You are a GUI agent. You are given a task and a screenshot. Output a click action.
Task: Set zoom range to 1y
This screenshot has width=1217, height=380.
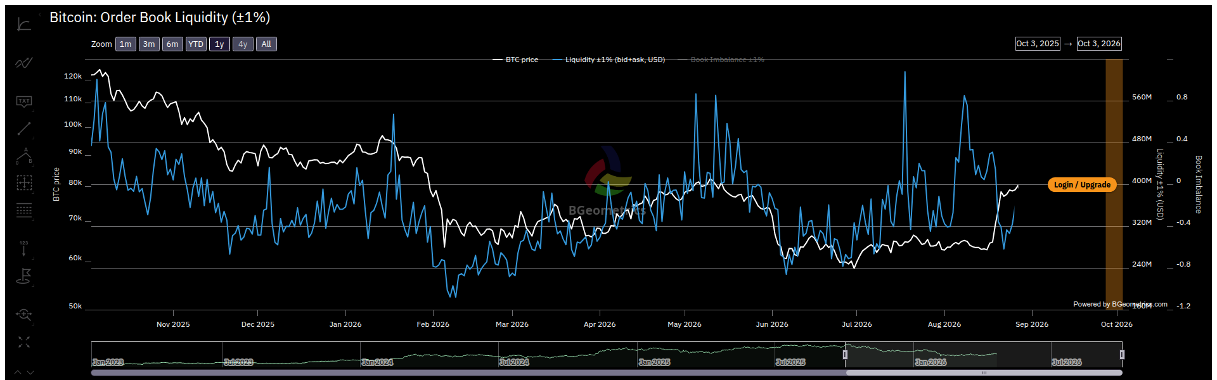(x=219, y=44)
